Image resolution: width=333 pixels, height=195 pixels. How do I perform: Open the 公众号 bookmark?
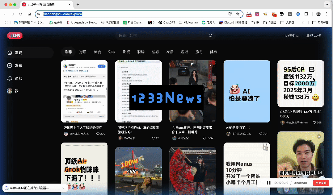pyautogui.click(x=55, y=23)
